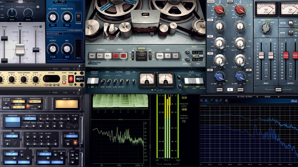Select the NOM bias button

[160, 56]
